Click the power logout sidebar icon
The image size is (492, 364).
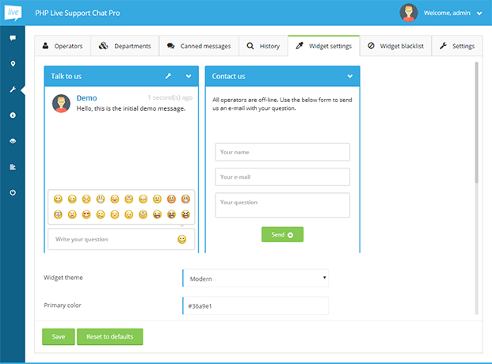[13, 192]
